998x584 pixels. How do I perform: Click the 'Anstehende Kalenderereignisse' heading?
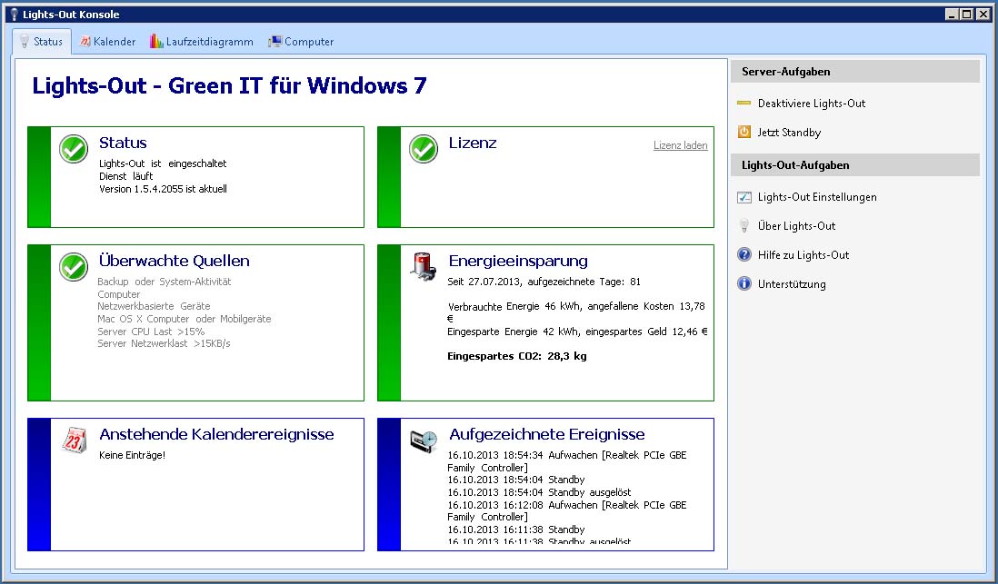click(216, 434)
